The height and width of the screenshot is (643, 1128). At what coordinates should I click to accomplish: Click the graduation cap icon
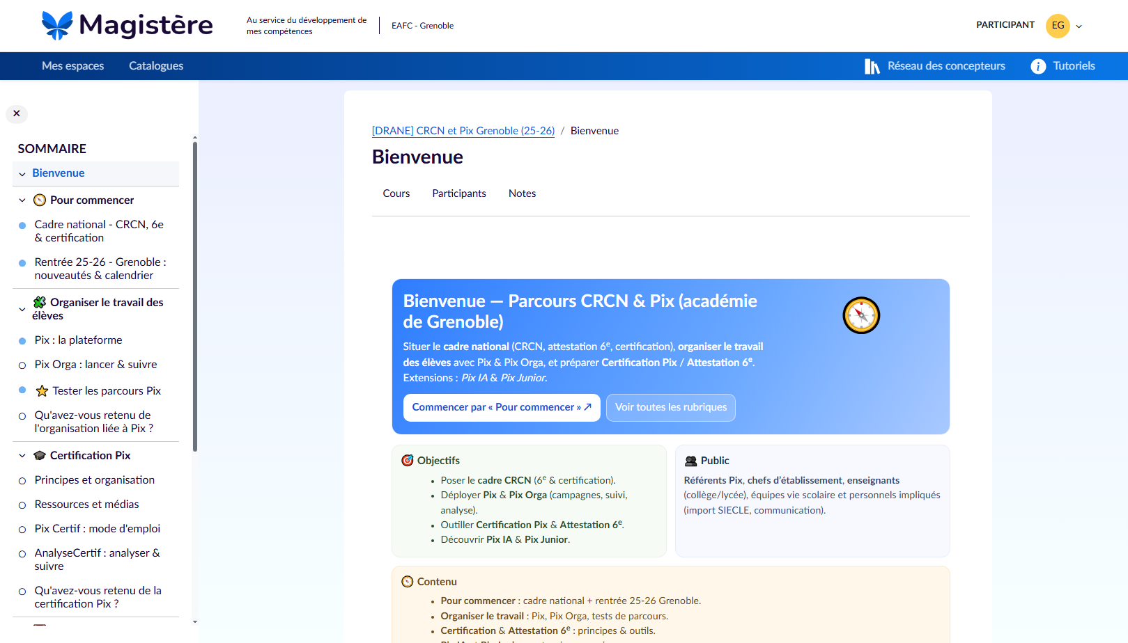(x=40, y=456)
